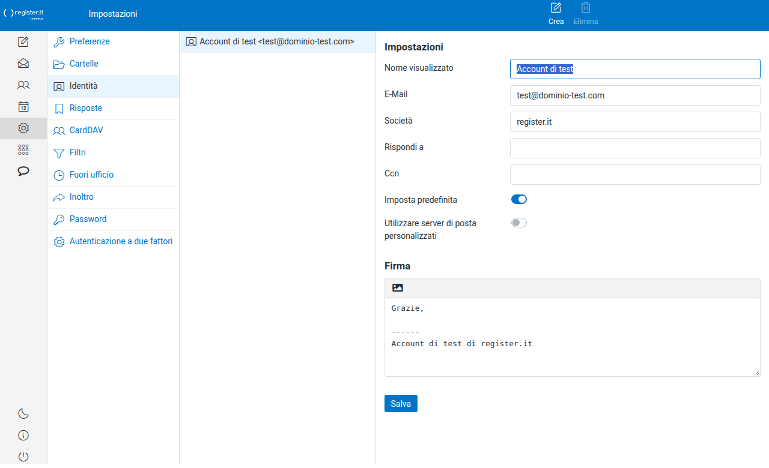Click the Crea toolbar button
The width and height of the screenshot is (769, 468).
coord(556,14)
